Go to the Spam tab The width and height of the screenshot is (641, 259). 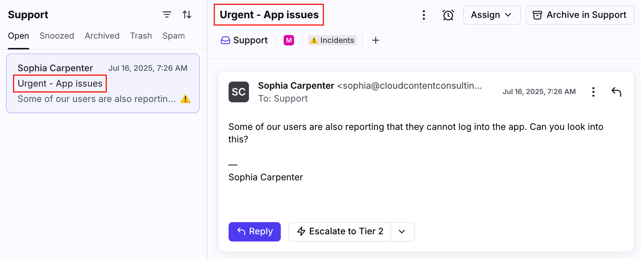173,36
